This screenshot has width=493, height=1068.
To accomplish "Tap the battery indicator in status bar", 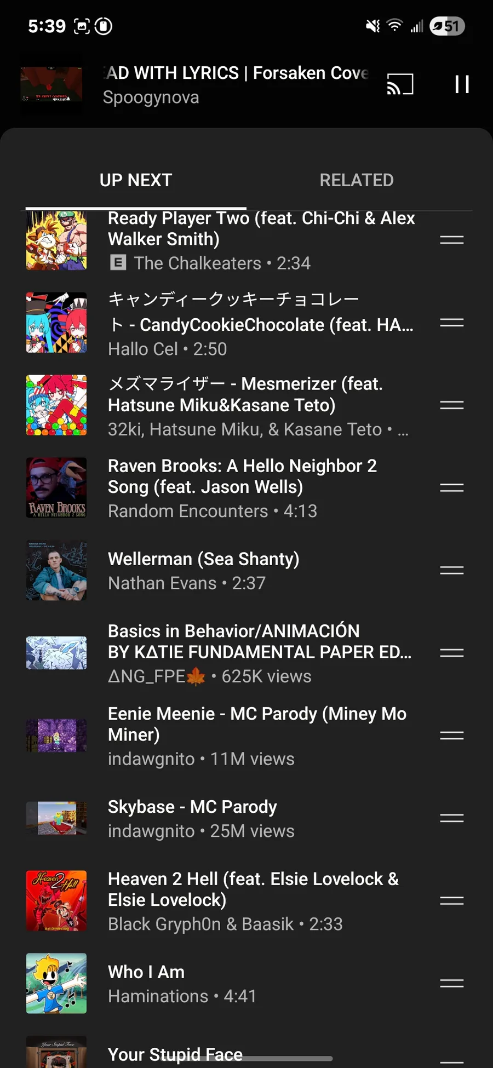I will [x=447, y=26].
